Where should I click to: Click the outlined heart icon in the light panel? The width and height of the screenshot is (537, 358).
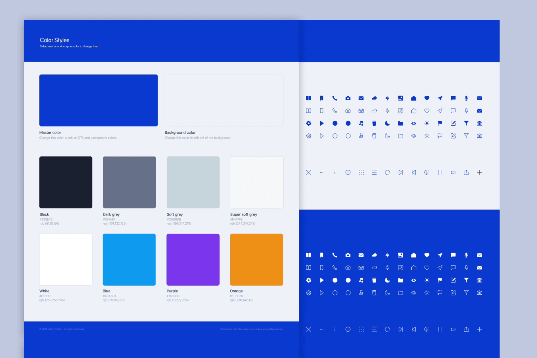tap(427, 111)
